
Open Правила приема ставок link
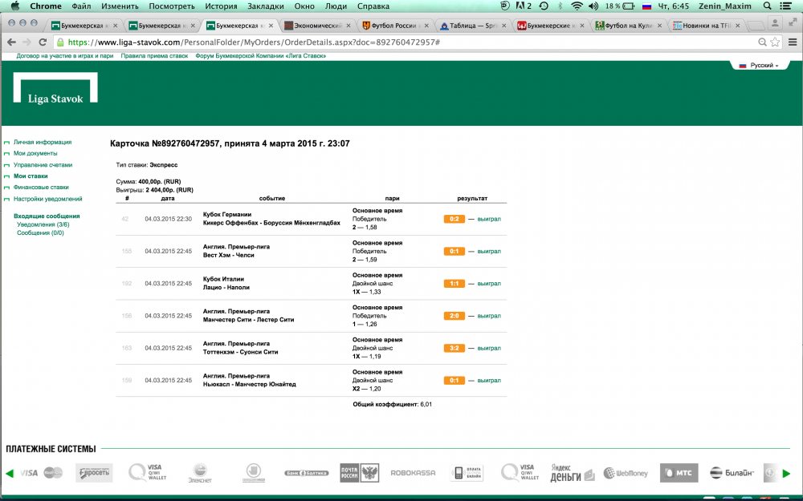pos(154,56)
